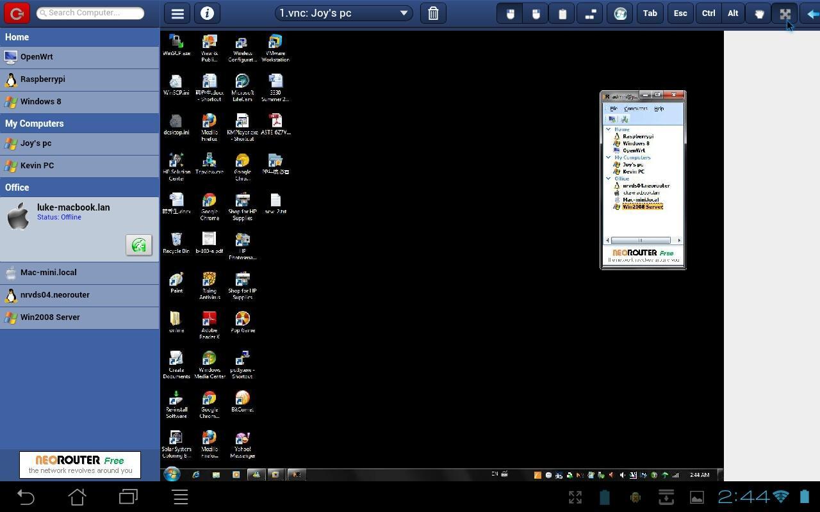The height and width of the screenshot is (512, 820).
Task: Select Win2008 Server in the sidebar
Action: click(x=50, y=317)
